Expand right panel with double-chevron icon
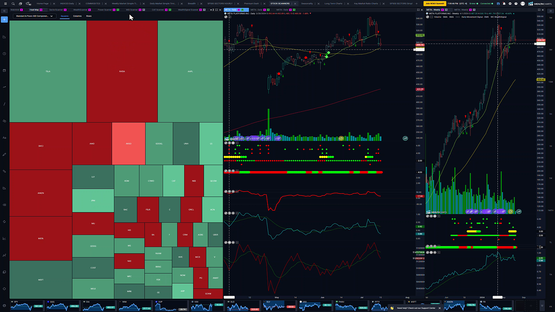555x312 pixels. pyautogui.click(x=550, y=11)
